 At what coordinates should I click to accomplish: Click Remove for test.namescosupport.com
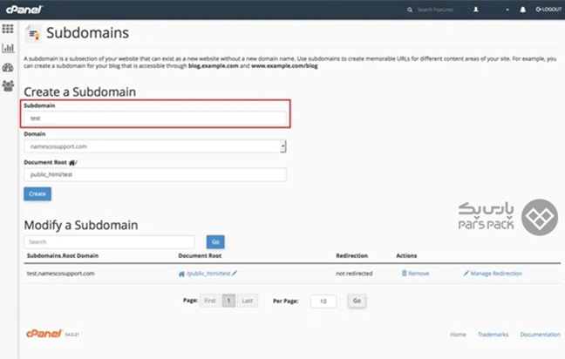coord(419,274)
